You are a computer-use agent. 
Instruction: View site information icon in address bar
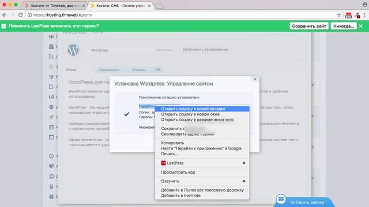pos(29,15)
